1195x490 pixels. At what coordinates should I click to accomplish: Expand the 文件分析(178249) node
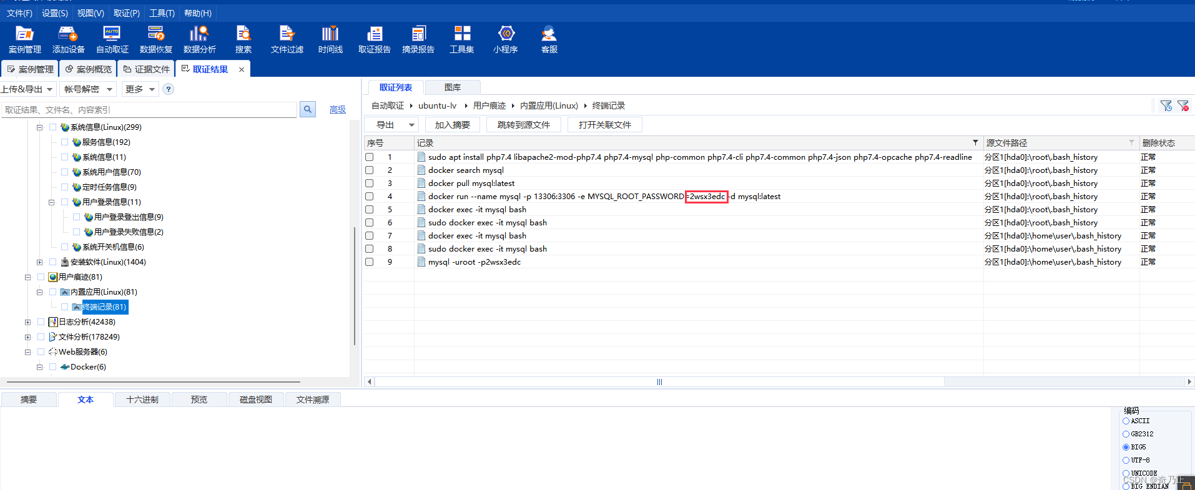[27, 337]
